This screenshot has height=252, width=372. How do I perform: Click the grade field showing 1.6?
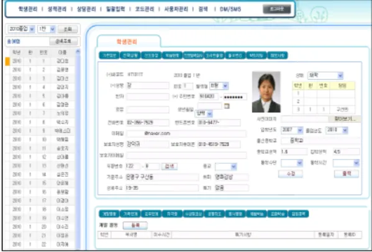pos(294,151)
